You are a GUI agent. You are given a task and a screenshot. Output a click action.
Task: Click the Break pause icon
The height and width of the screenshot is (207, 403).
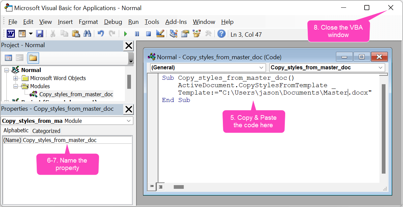(x=137, y=34)
